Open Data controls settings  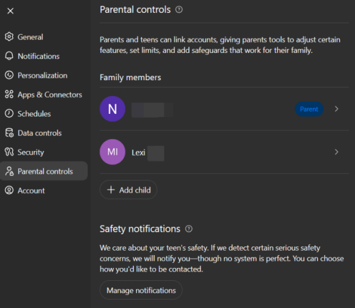[44, 133]
